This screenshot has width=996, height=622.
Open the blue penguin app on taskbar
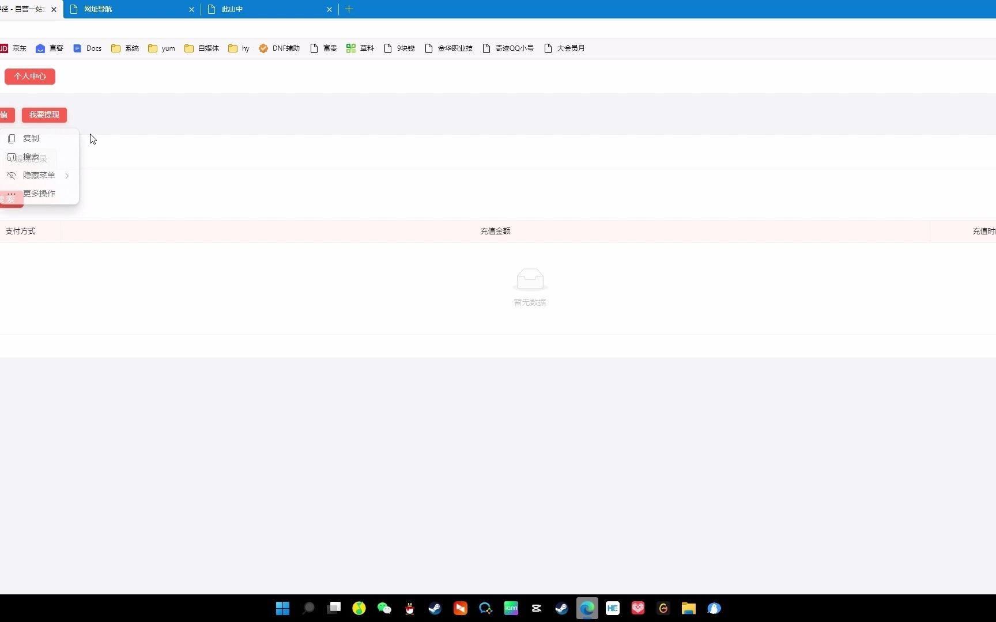pyautogui.click(x=714, y=608)
